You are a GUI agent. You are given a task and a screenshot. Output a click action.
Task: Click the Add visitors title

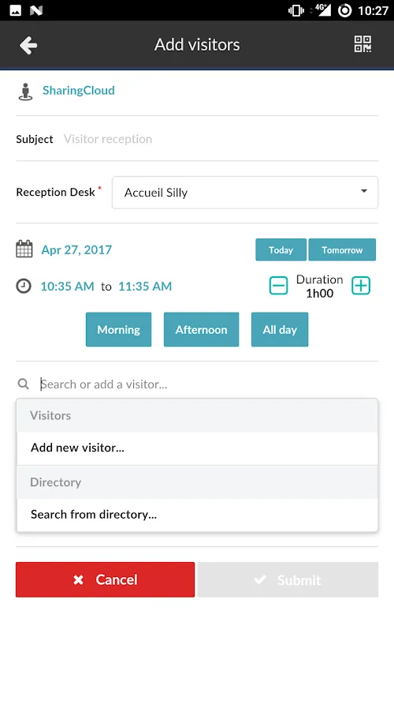197,45
